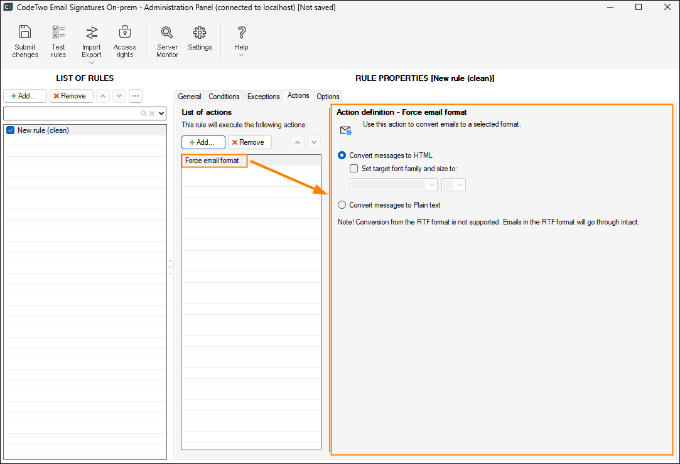
Task: Enable Set target font family and size
Action: point(354,169)
